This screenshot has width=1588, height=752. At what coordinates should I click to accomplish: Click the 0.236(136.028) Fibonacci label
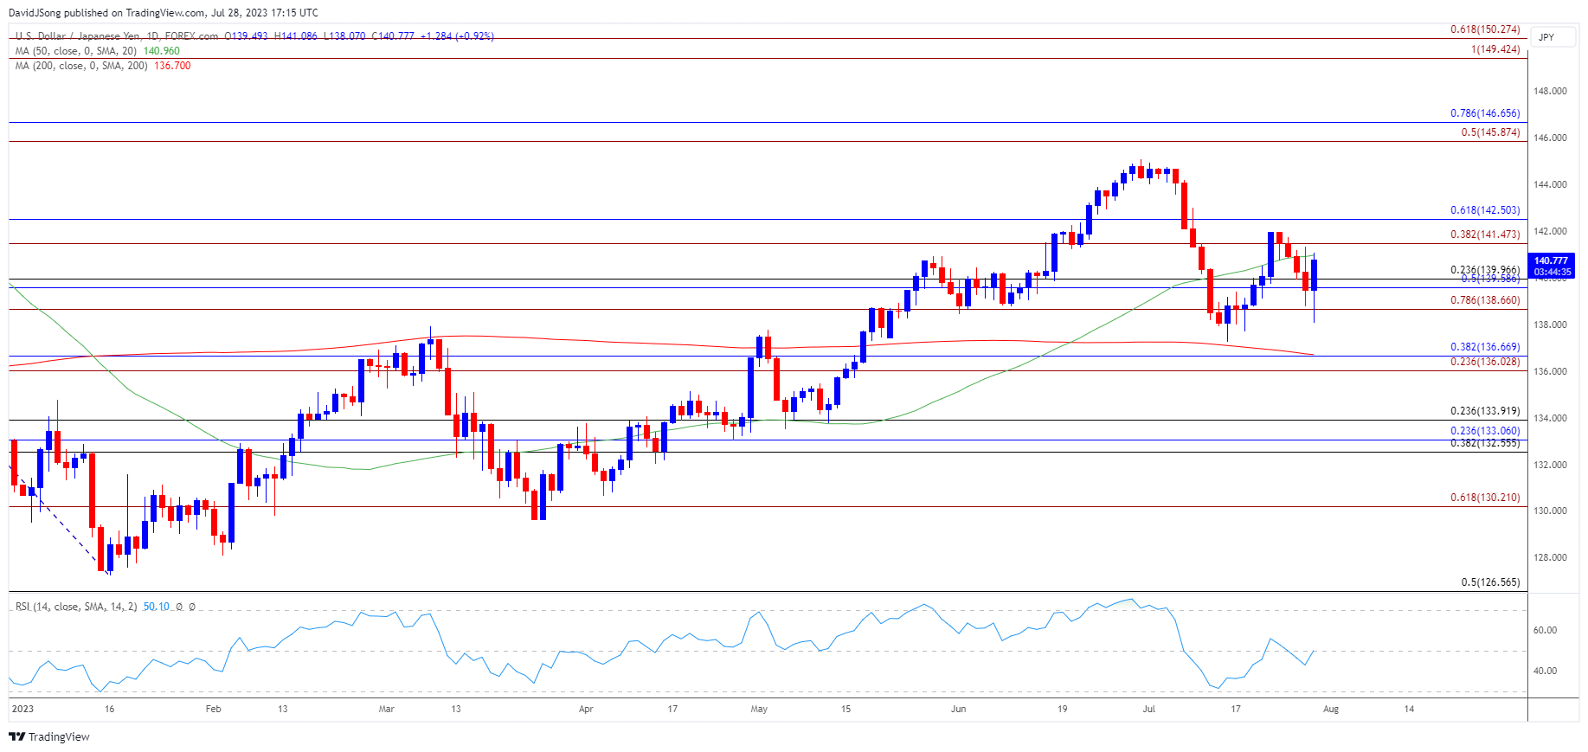[1485, 362]
